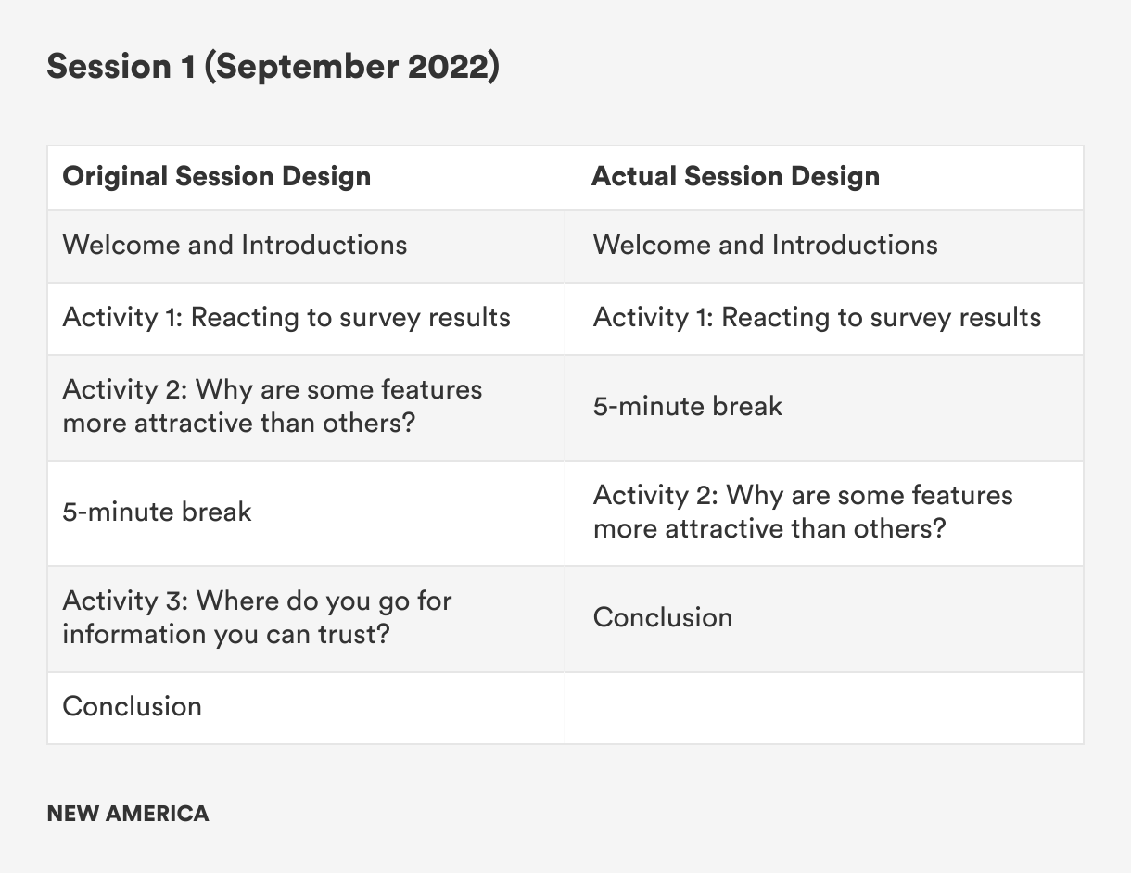The width and height of the screenshot is (1131, 873).
Task: Click the NEW AMERICA source label
Action: [127, 814]
